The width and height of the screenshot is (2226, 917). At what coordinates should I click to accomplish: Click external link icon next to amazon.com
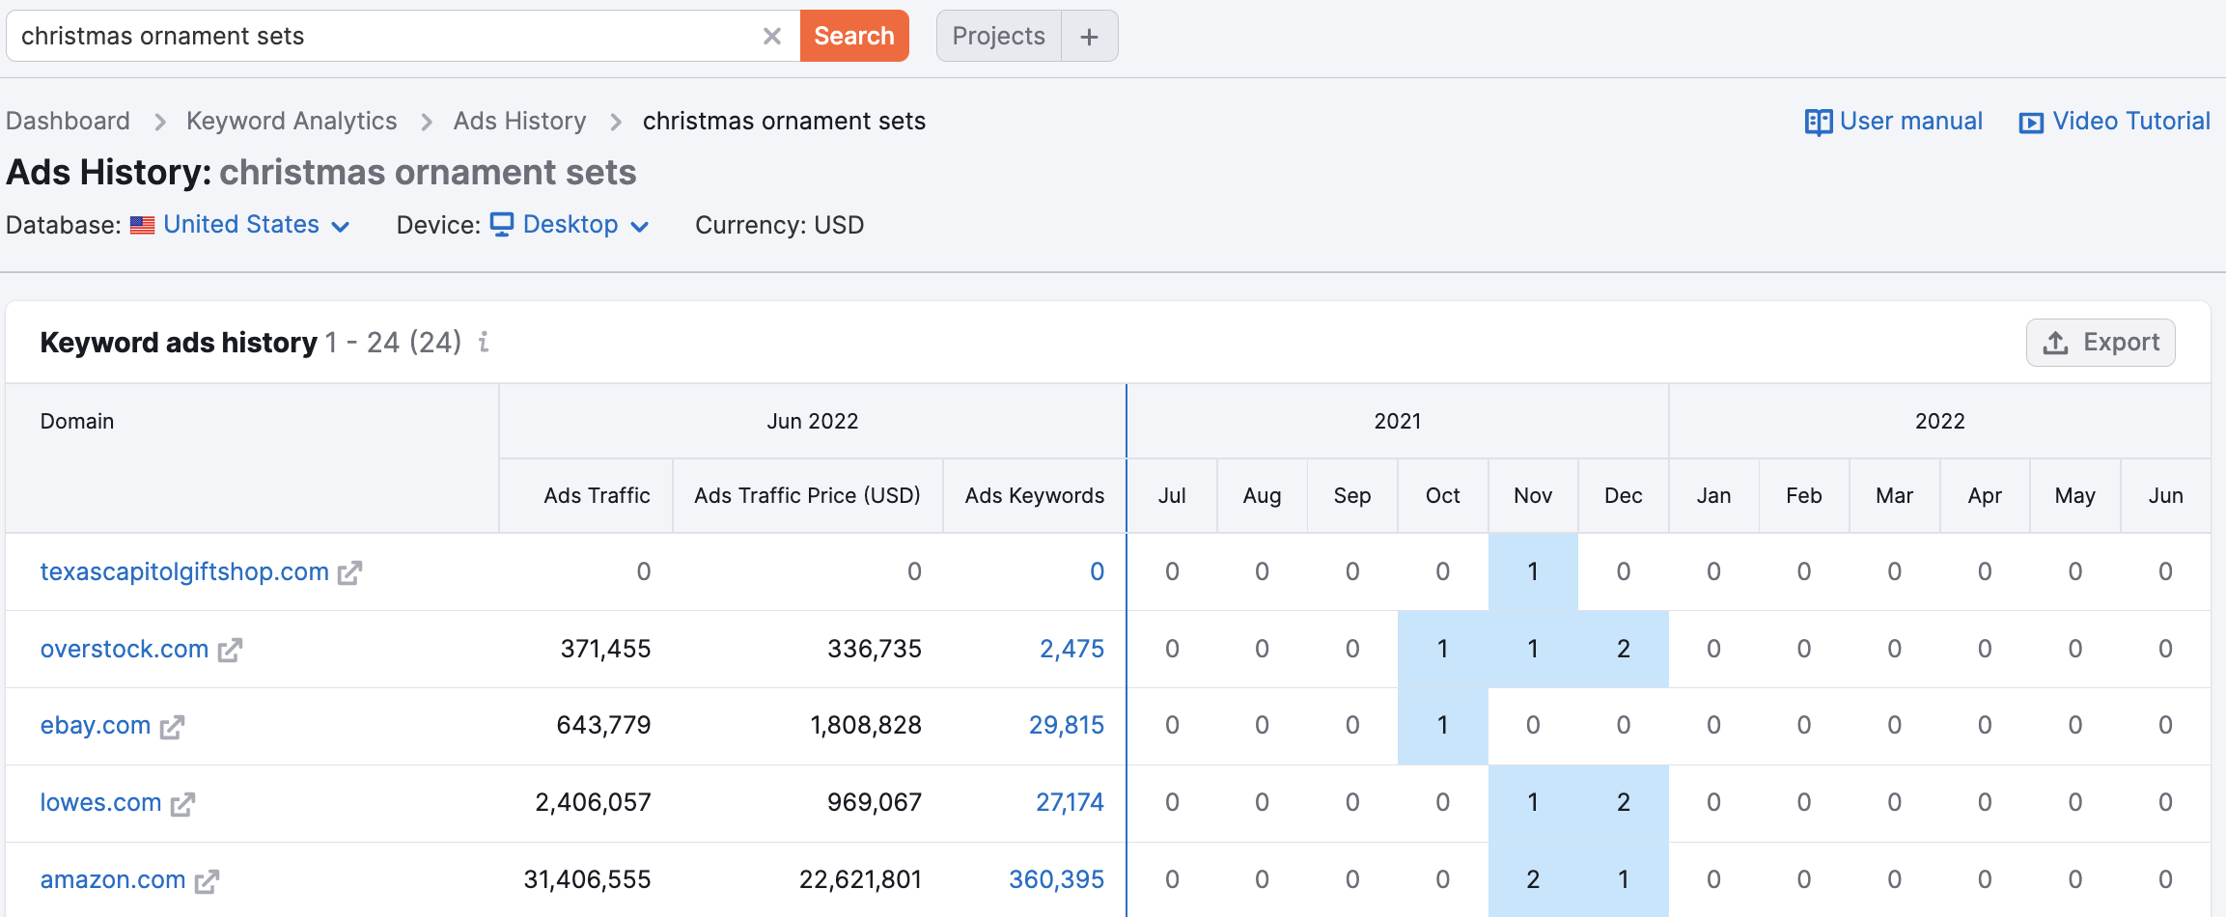[207, 881]
